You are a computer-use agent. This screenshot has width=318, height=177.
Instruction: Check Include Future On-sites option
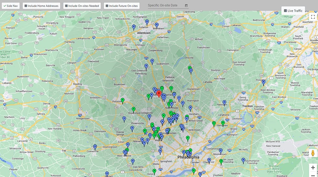(121, 6)
